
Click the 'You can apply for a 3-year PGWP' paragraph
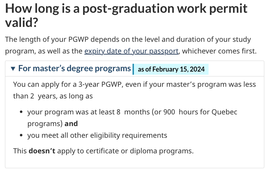pyautogui.click(x=135, y=90)
